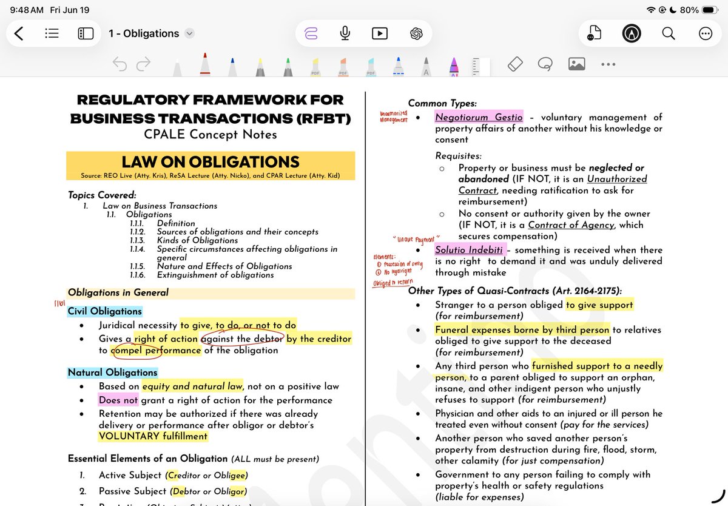Select the green pencil tool
This screenshot has height=506, width=728.
tap(288, 66)
